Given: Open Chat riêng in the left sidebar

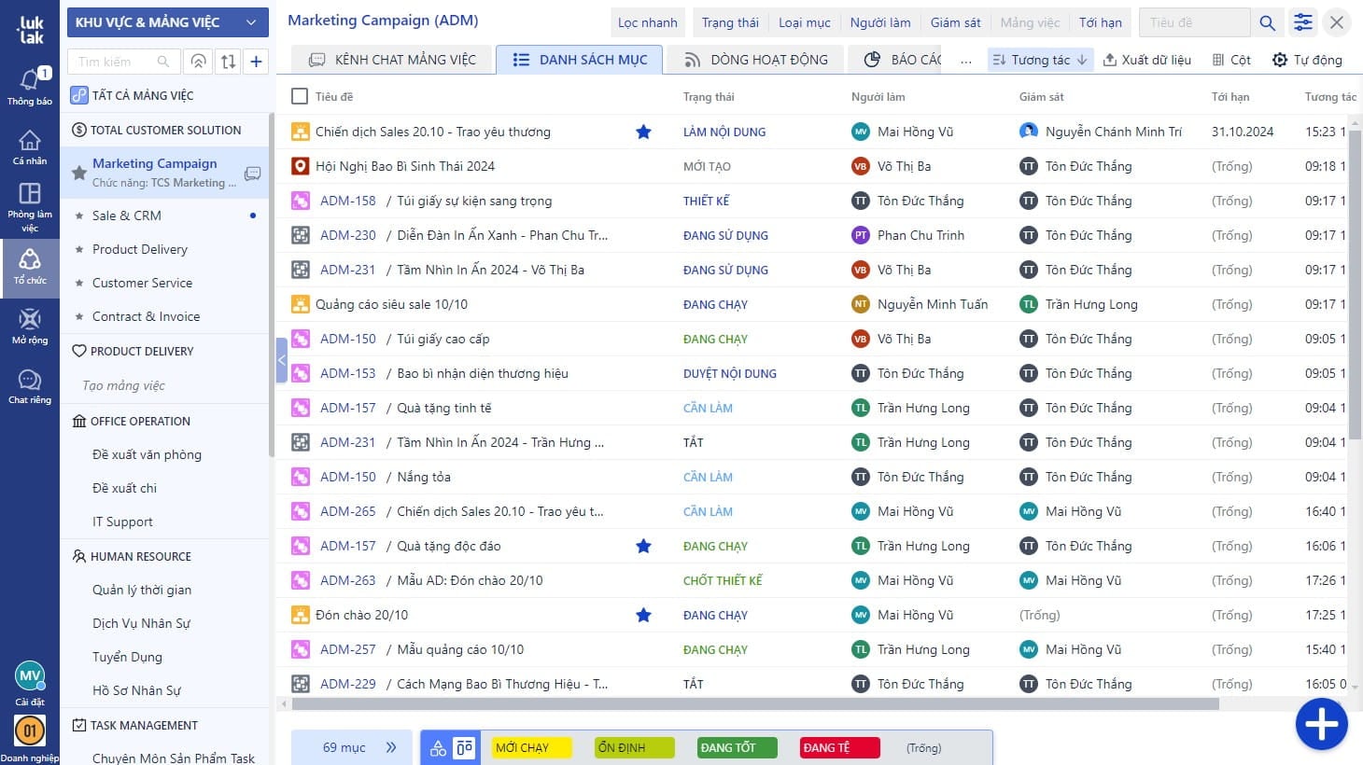Looking at the screenshot, I should 30,385.
